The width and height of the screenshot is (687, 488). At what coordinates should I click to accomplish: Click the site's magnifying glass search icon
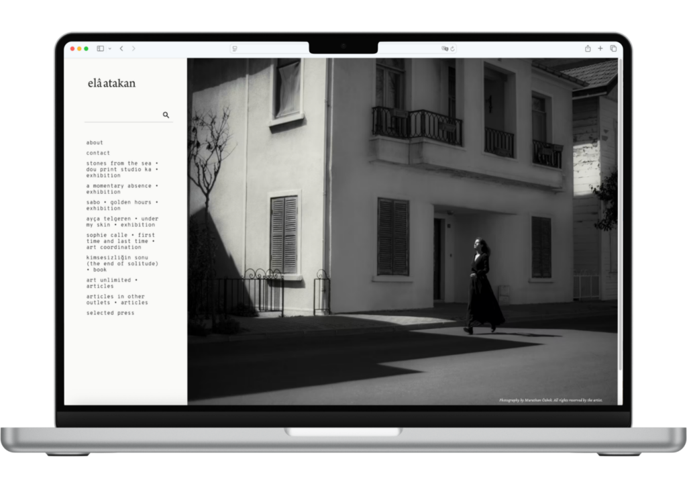[166, 115]
